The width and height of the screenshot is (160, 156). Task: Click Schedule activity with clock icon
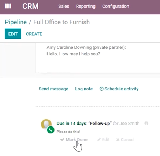pos(119,89)
